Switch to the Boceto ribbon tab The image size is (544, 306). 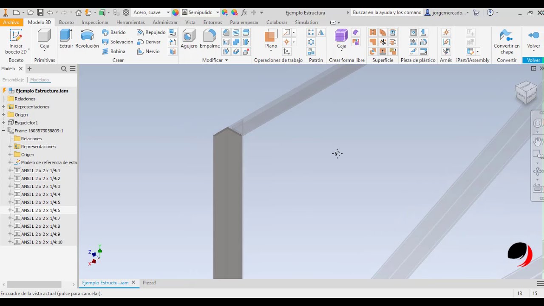click(66, 22)
